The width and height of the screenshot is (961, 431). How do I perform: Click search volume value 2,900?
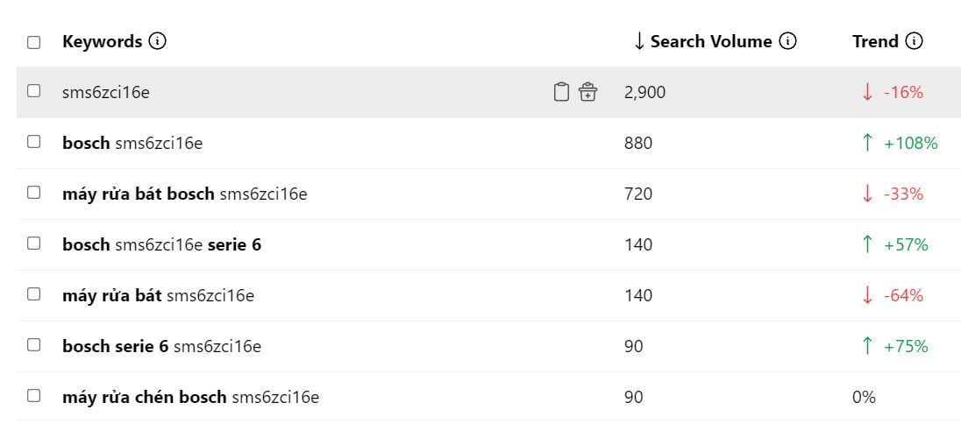pyautogui.click(x=644, y=93)
